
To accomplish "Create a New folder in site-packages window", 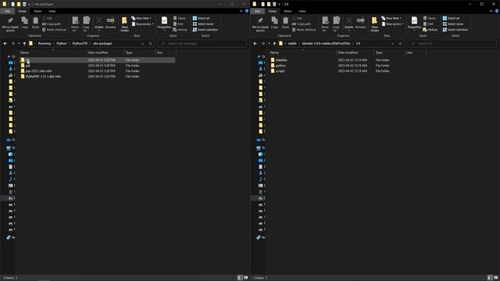I will [x=125, y=24].
